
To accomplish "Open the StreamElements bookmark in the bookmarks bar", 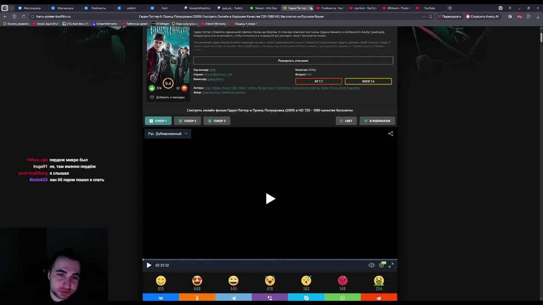I will point(105,24).
